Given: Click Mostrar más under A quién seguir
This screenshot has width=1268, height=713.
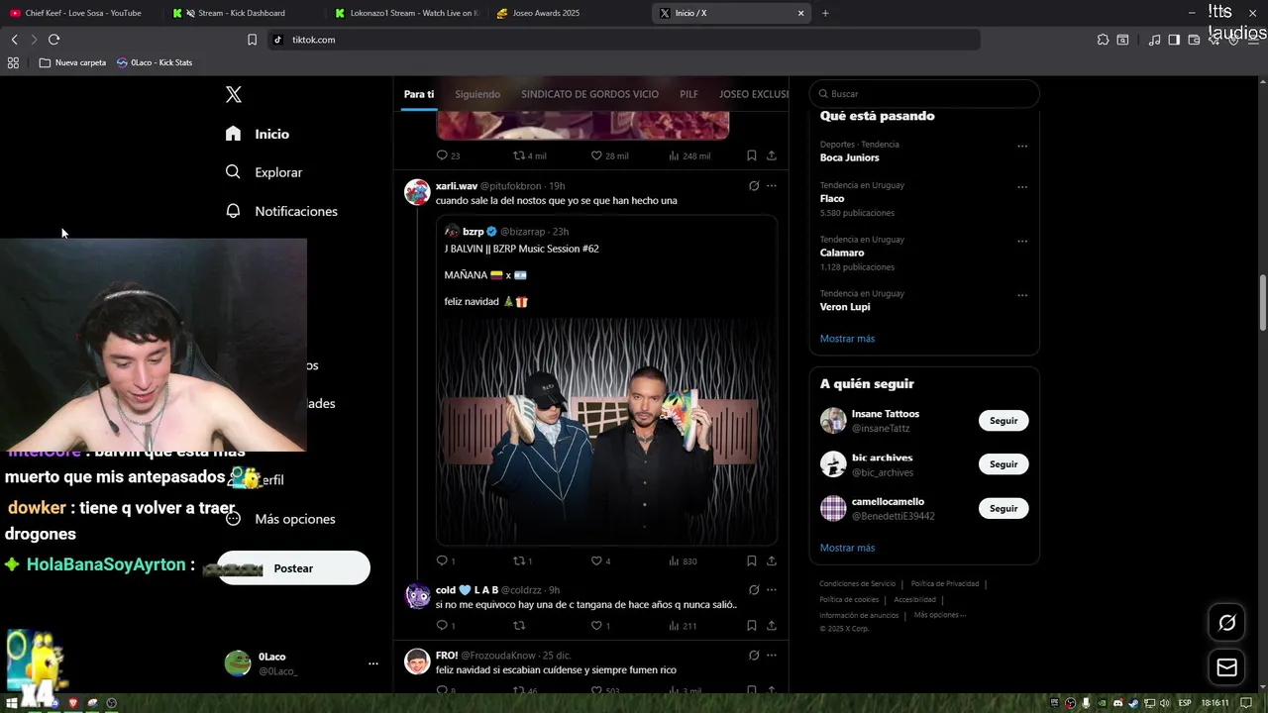Looking at the screenshot, I should (x=847, y=548).
